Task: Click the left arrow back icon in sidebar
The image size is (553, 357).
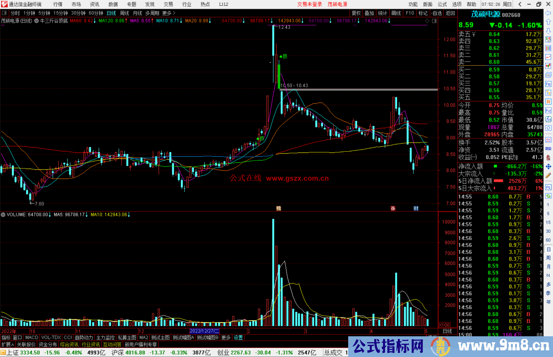Action: pyautogui.click(x=548, y=13)
